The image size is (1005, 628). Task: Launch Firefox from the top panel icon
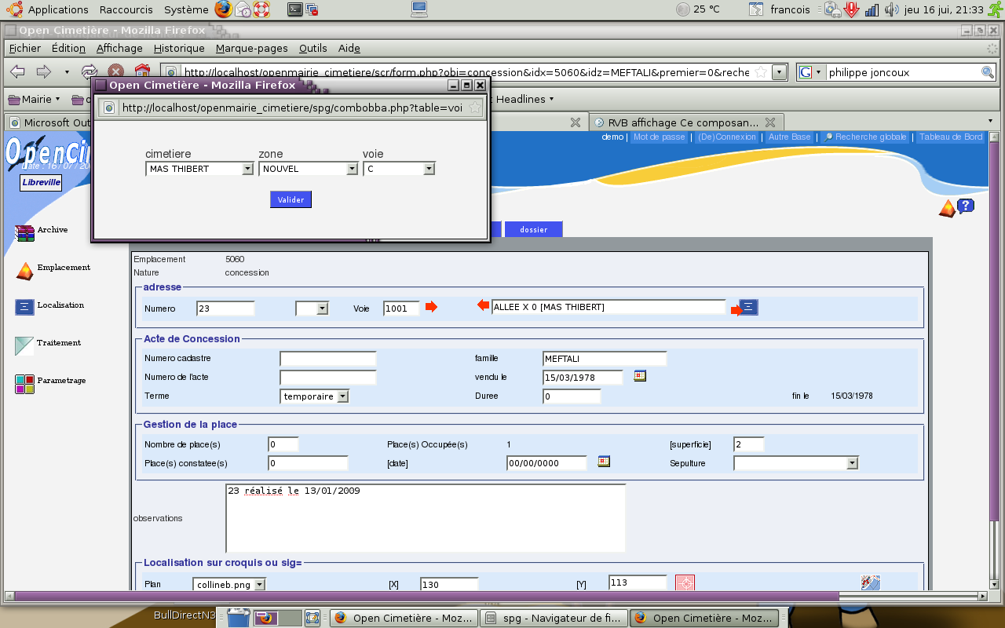click(x=224, y=9)
